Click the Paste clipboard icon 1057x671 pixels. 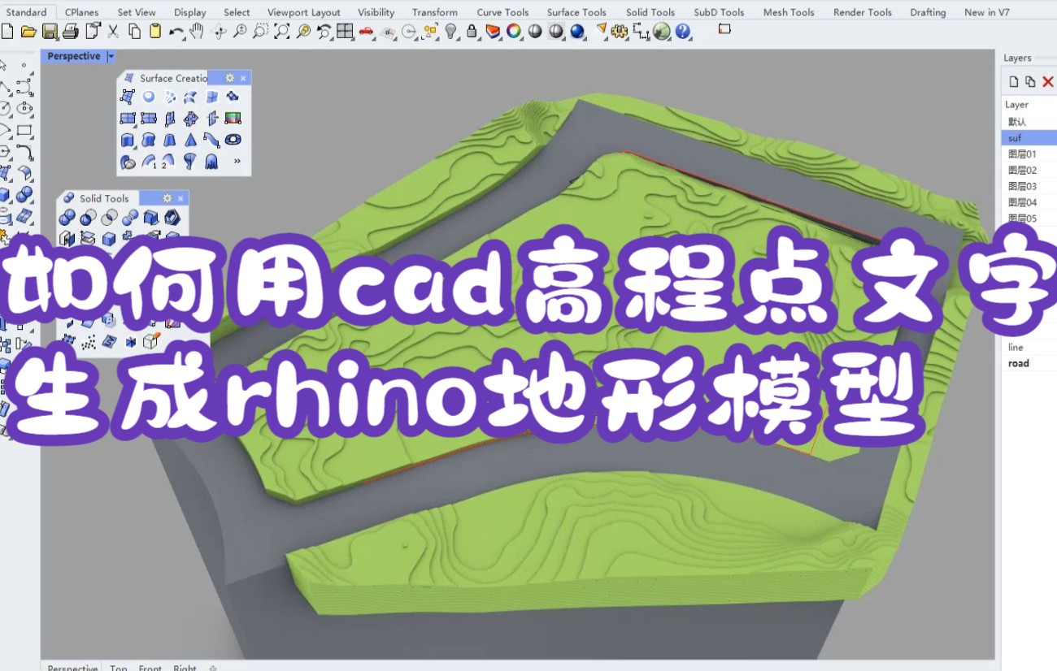154,32
